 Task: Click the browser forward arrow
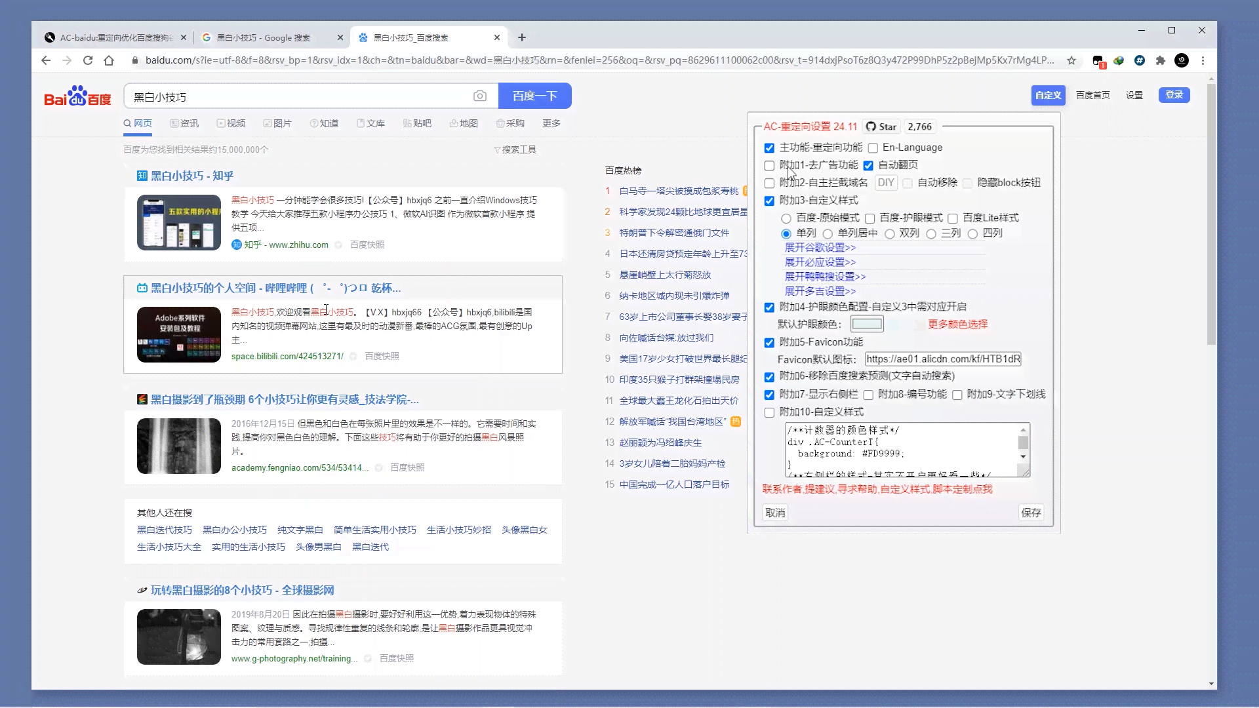[x=67, y=60]
